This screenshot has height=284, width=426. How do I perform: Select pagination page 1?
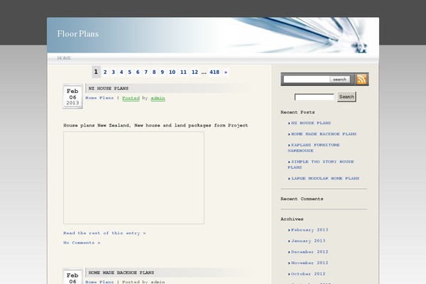pos(96,72)
